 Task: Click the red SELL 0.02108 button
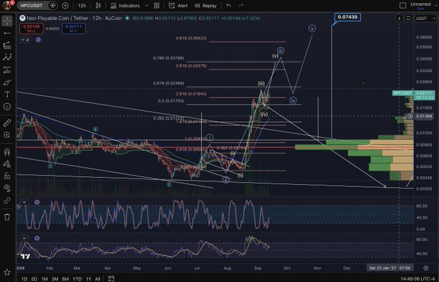(x=32, y=28)
